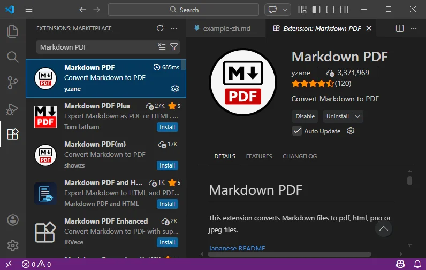Open Extensions view more actions menu
Image resolution: width=426 pixels, height=270 pixels.
[x=174, y=28]
